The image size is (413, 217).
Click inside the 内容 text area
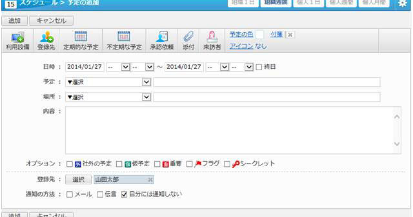[x=230, y=130]
